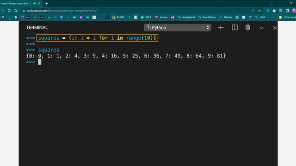Image resolution: width=296 pixels, height=166 pixels.
Task: Split the terminal panel
Action: tap(234, 28)
